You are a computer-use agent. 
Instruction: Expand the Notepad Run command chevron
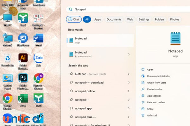[129, 54]
